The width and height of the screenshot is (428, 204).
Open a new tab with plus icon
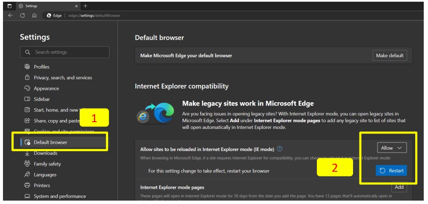coord(85,6)
